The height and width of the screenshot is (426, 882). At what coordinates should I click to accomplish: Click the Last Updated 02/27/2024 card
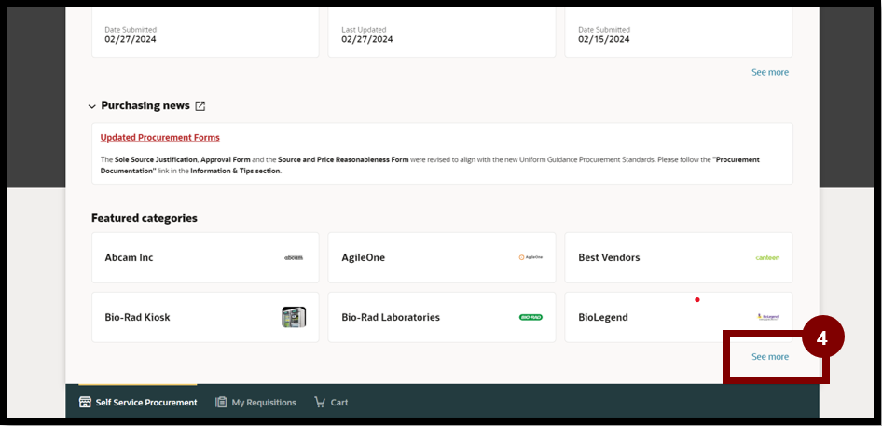(x=442, y=32)
